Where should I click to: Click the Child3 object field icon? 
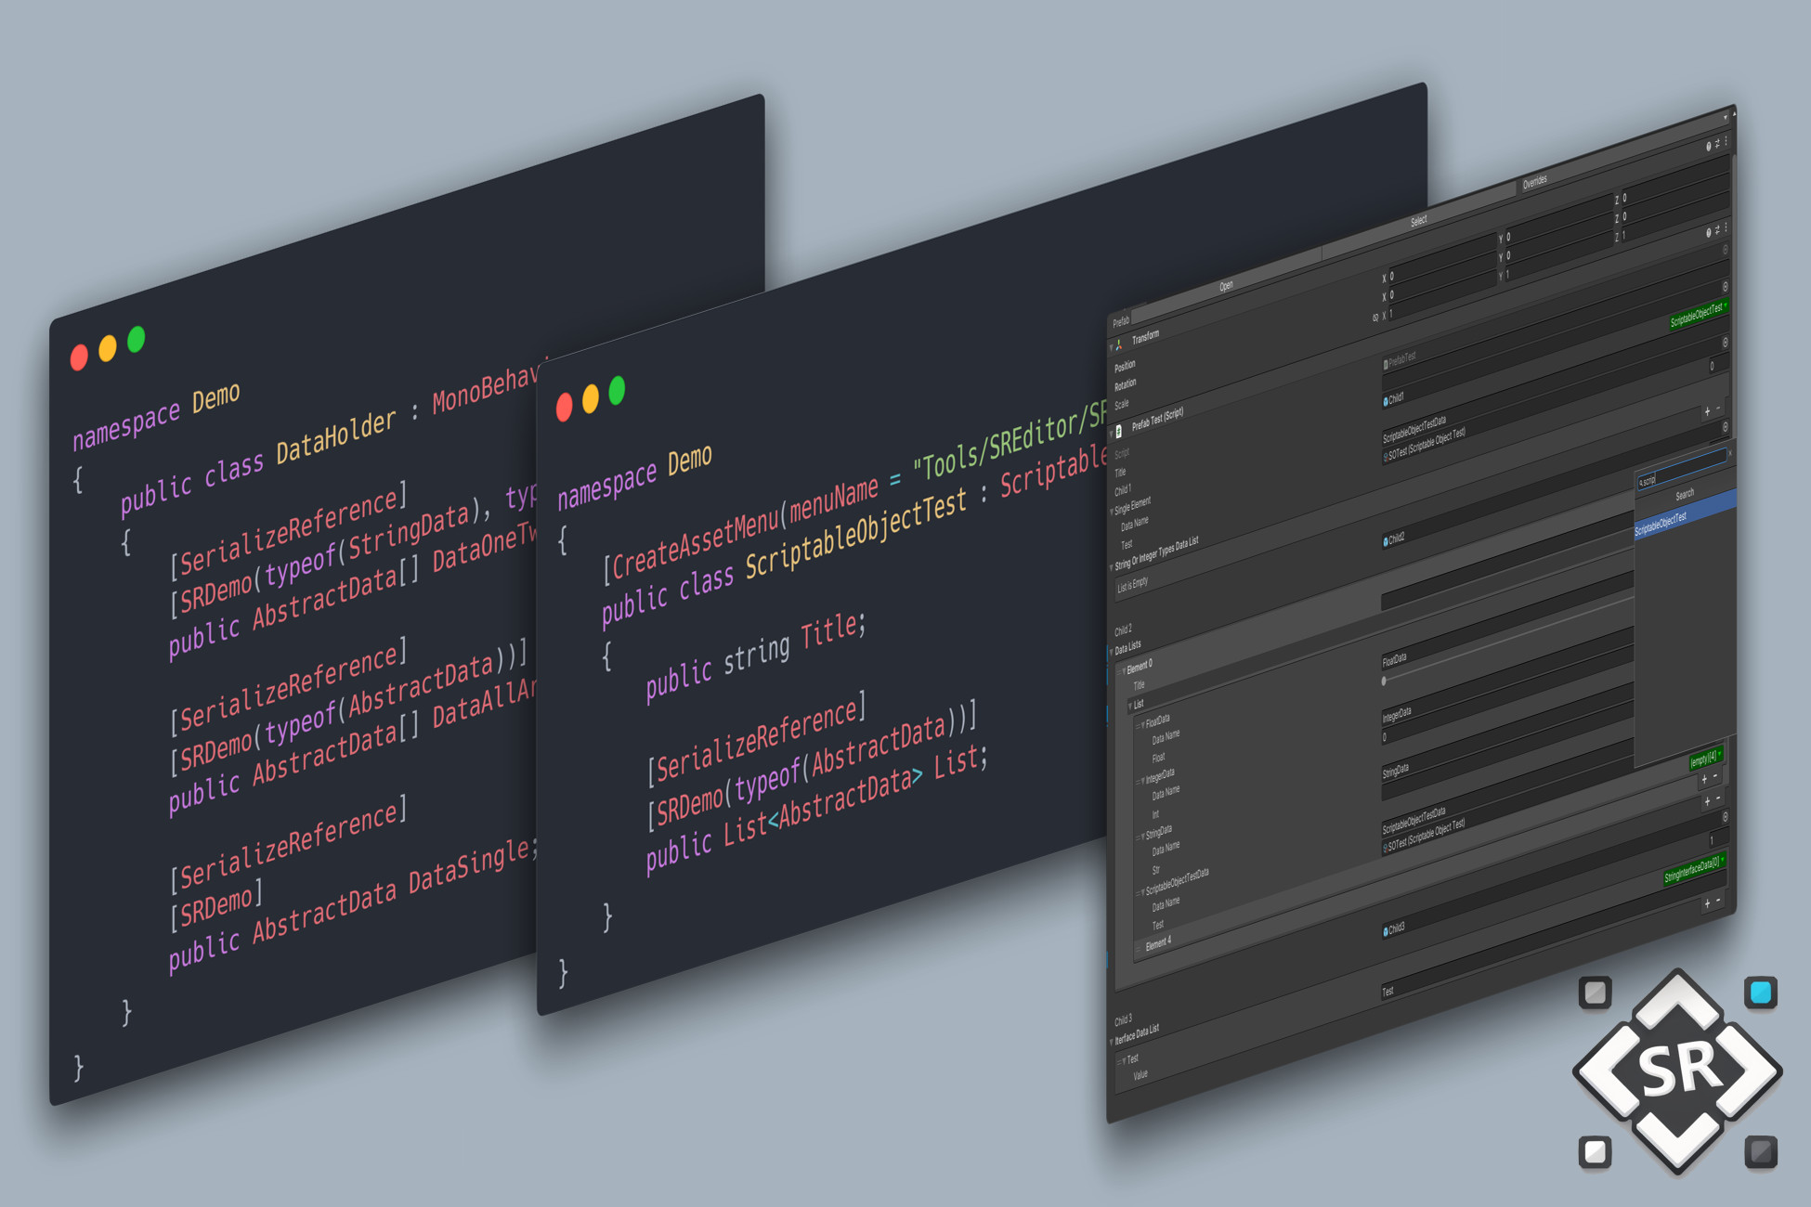(1386, 931)
